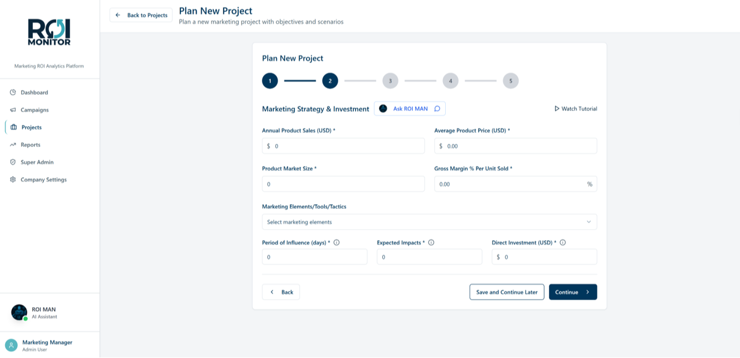Click the Reports trend line icon
Viewport: 740px width, 358px height.
(13, 145)
